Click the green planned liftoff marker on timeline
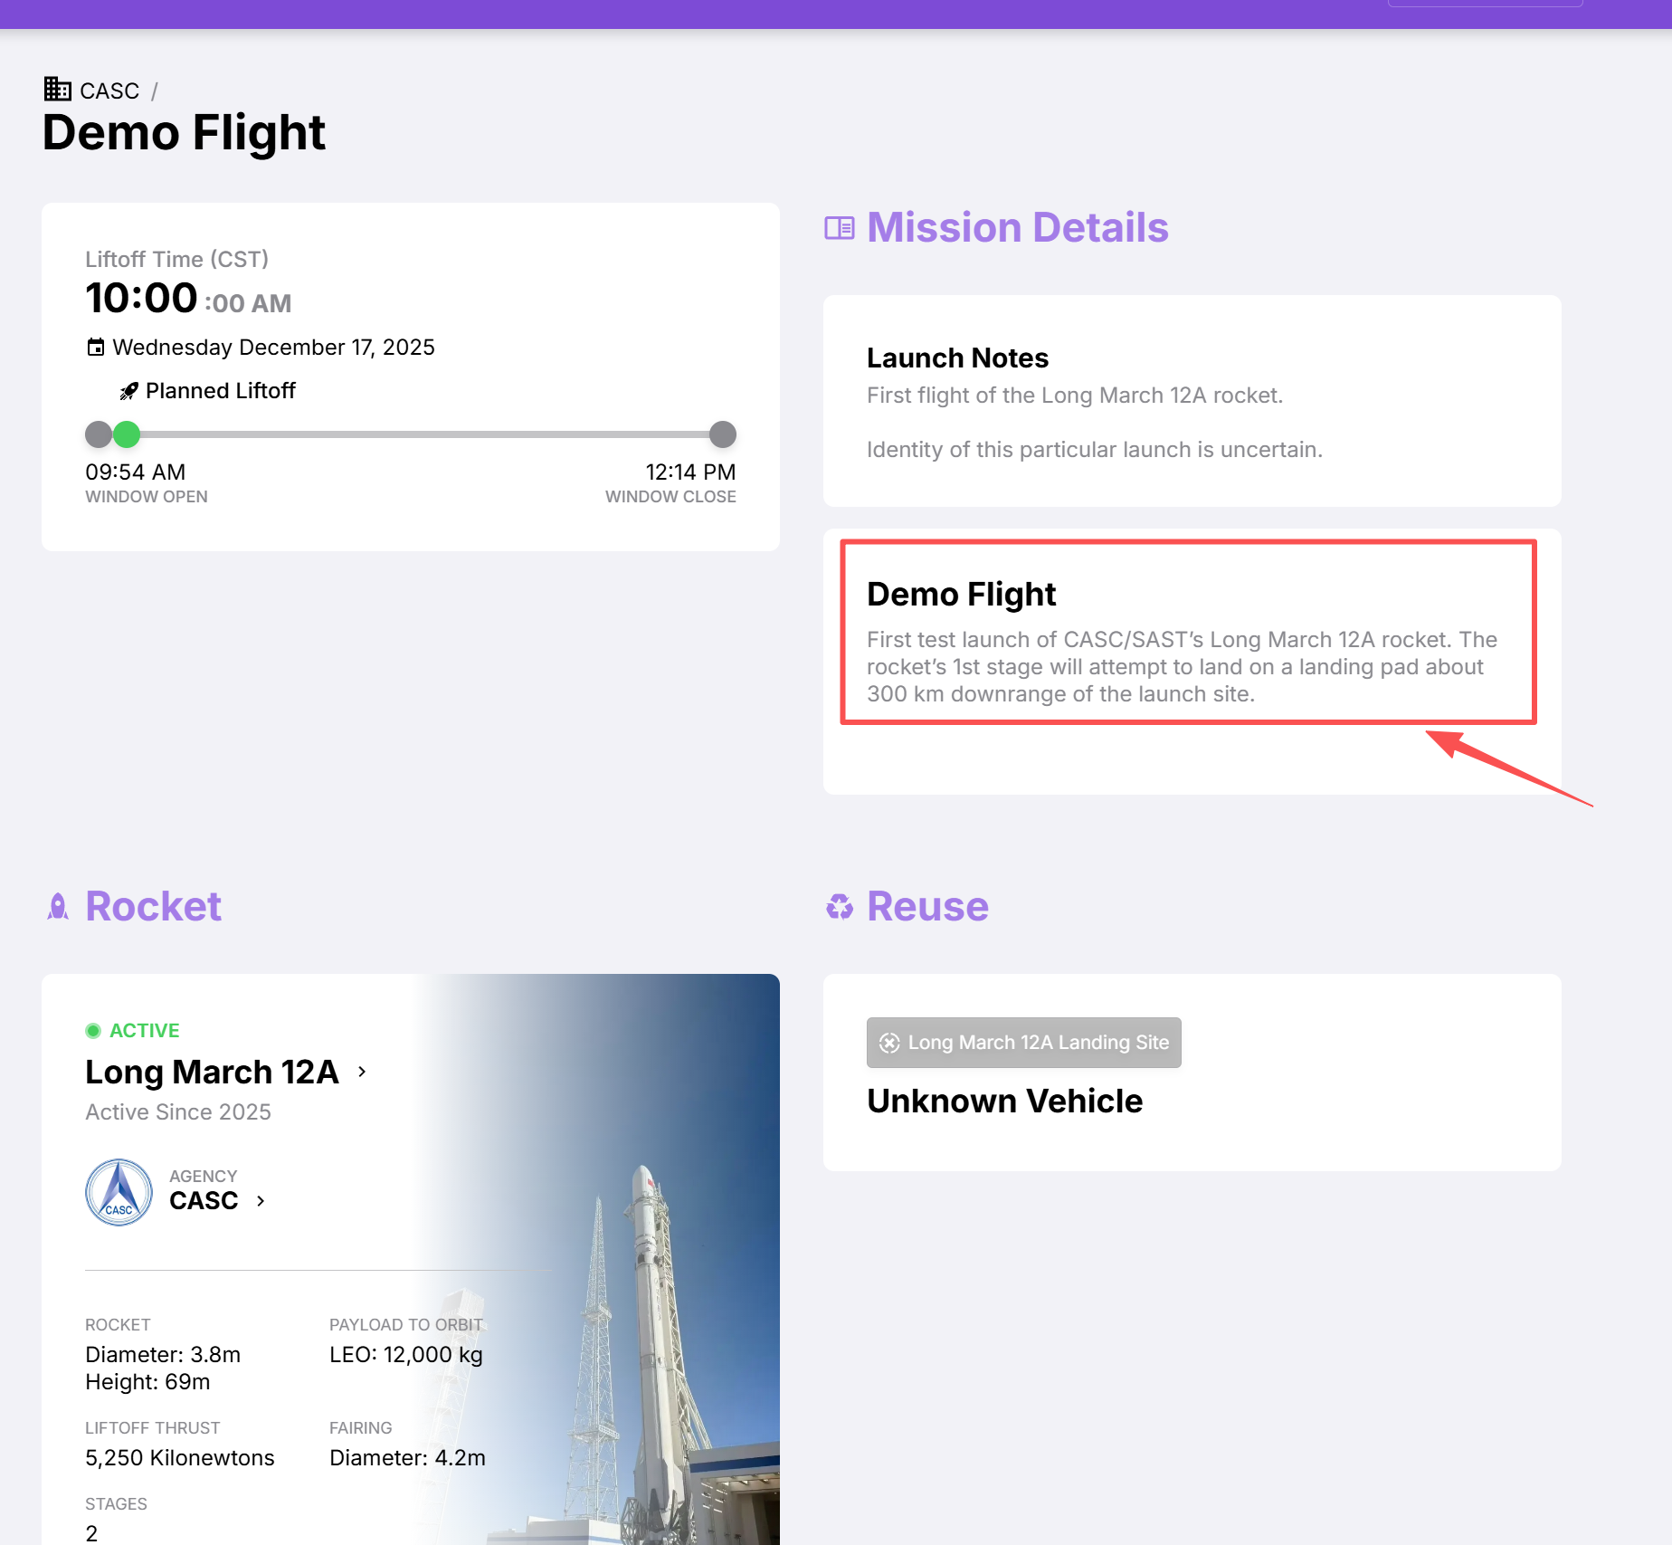Screen dimensions: 1672x1545 127,434
